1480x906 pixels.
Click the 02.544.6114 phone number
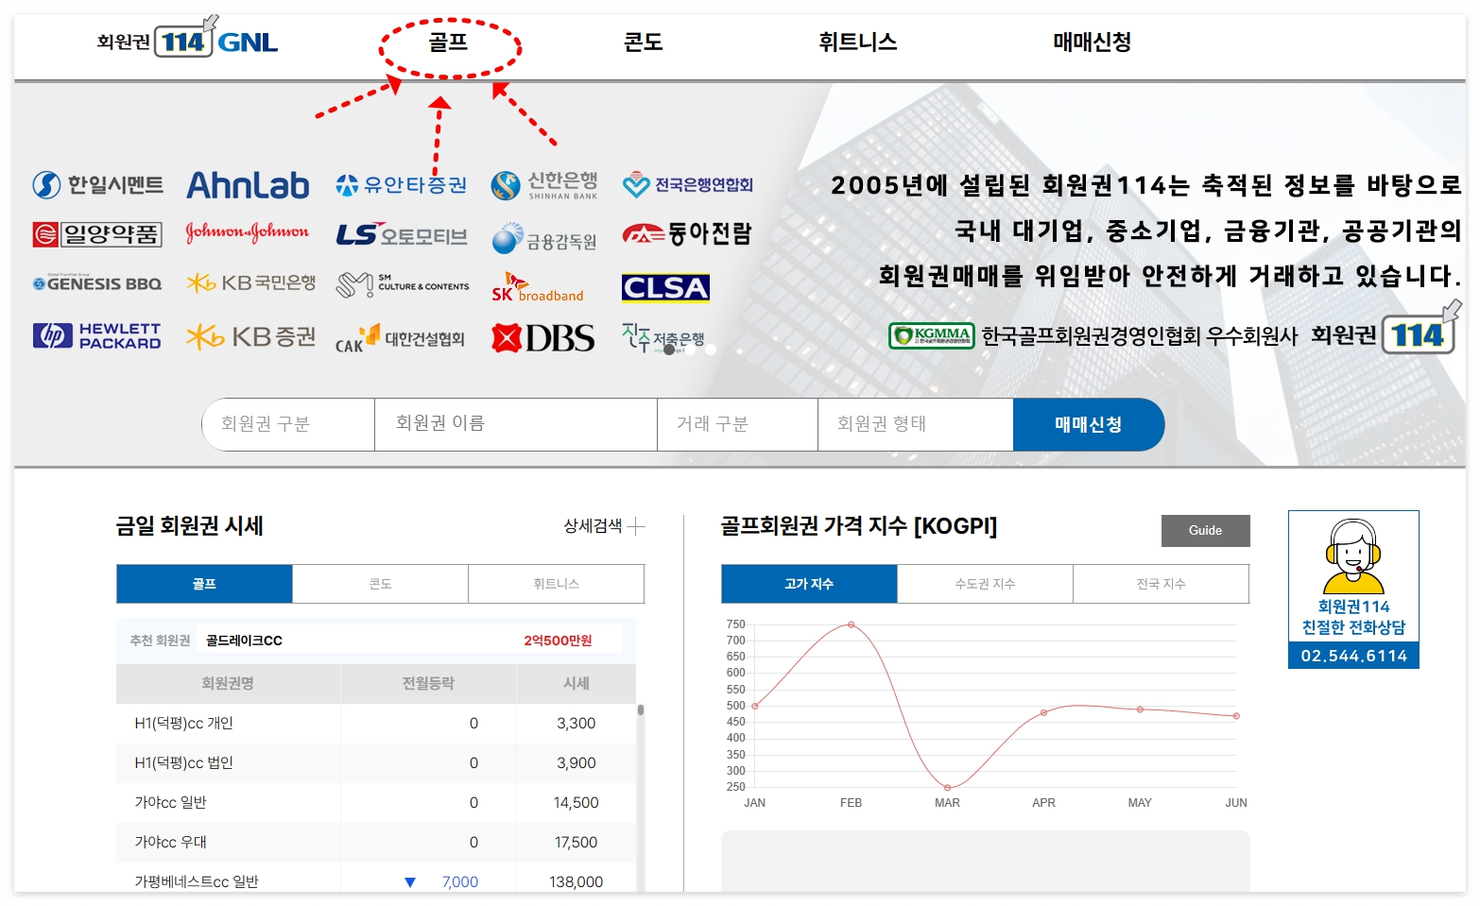pos(1354,656)
